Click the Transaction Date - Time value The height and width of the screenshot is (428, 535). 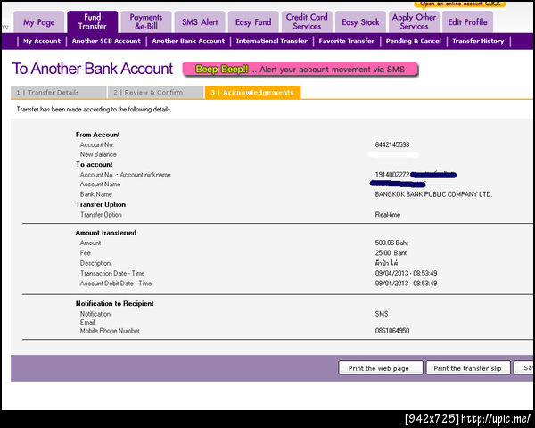pos(406,273)
